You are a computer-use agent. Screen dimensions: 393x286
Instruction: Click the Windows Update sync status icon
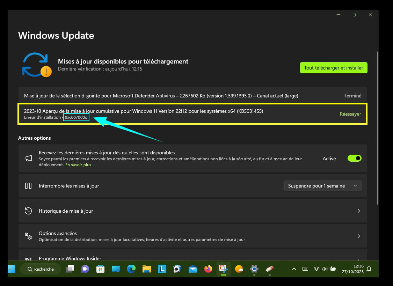37,65
